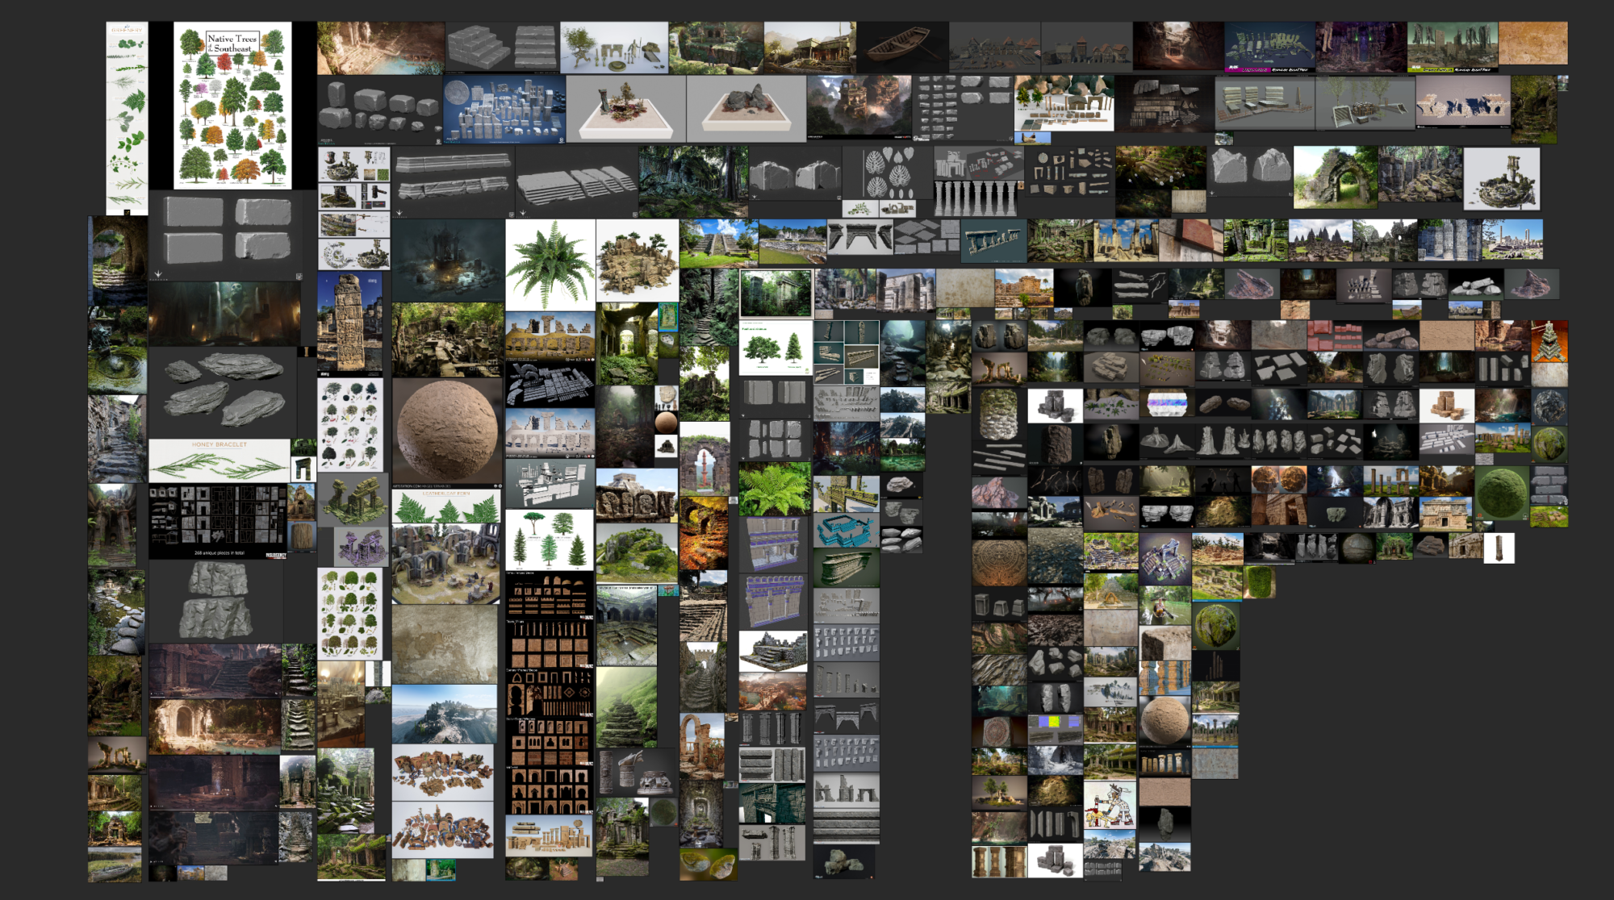Image resolution: width=1614 pixels, height=900 pixels.
Task: Click the rock diorama on white tray
Action: coord(746,109)
